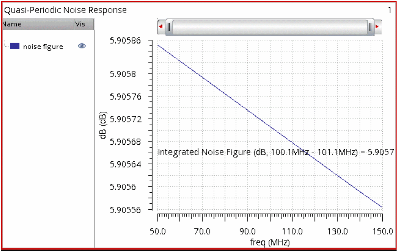This screenshot has width=397, height=252.
Task: Click the tree connector beside noise figure
Action: click(x=7, y=45)
